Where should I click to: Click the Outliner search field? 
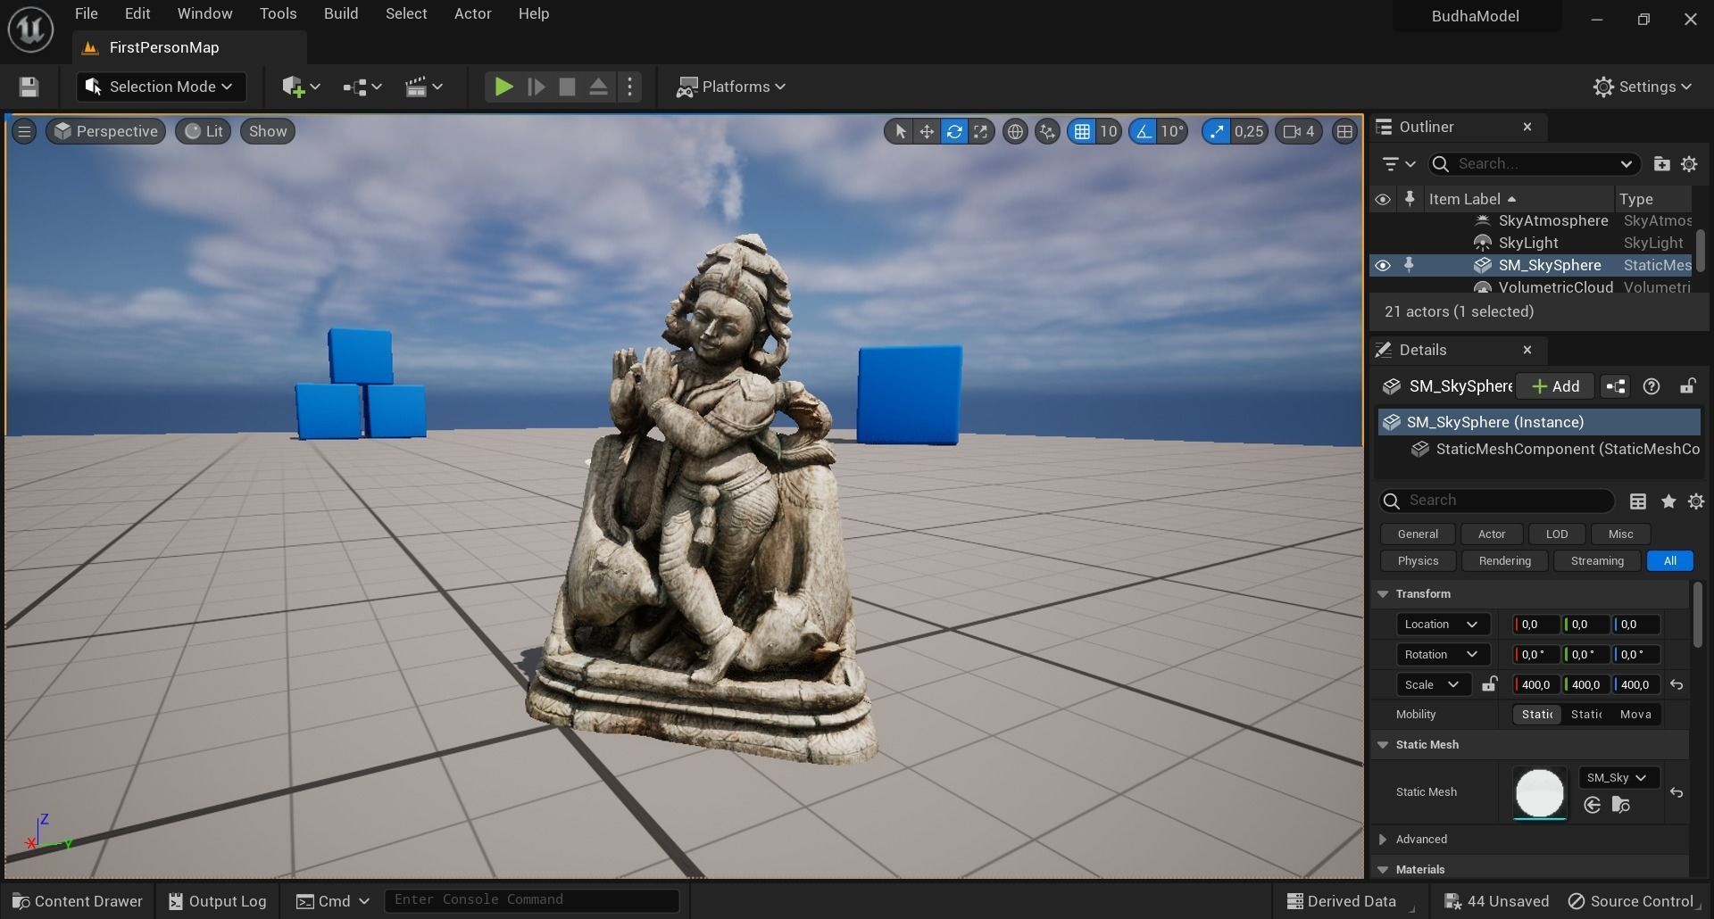[x=1534, y=164]
